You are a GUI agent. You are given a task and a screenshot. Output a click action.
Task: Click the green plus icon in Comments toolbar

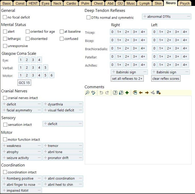tap(127, 93)
